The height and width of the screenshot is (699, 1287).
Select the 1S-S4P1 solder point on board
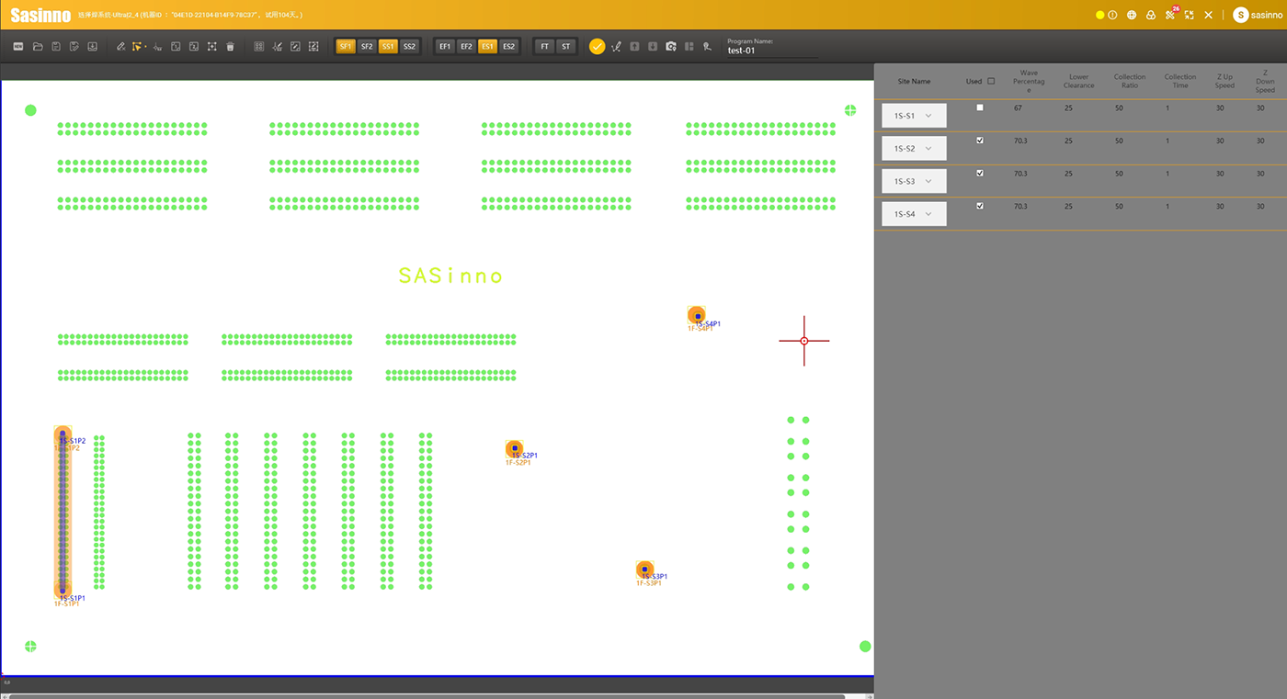(x=697, y=315)
